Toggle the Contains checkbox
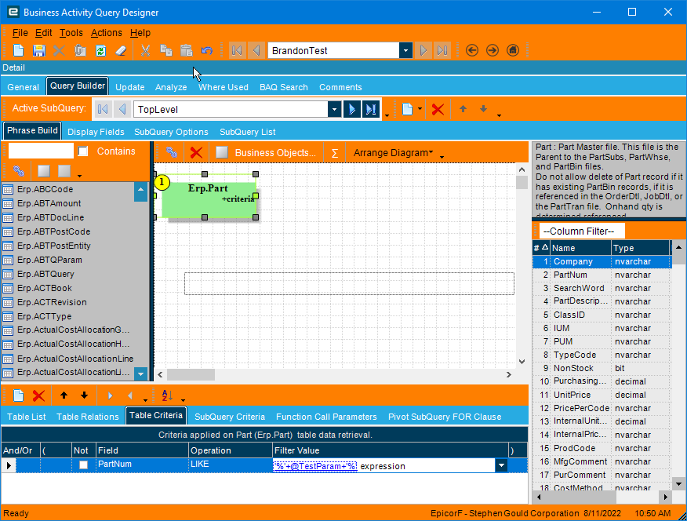The height and width of the screenshot is (521, 687). pos(83,151)
